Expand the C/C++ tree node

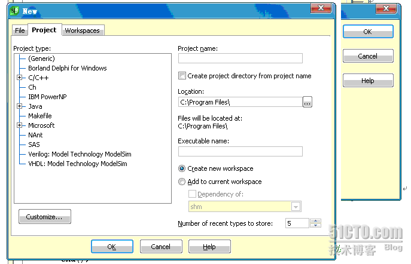click(x=19, y=78)
